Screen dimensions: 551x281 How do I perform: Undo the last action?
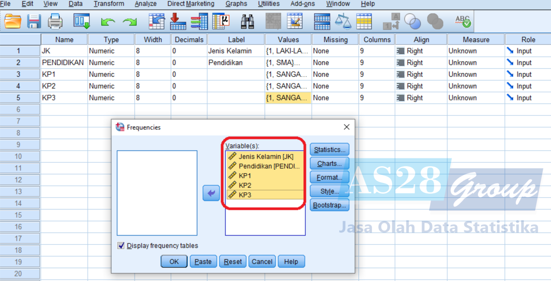coord(108,22)
